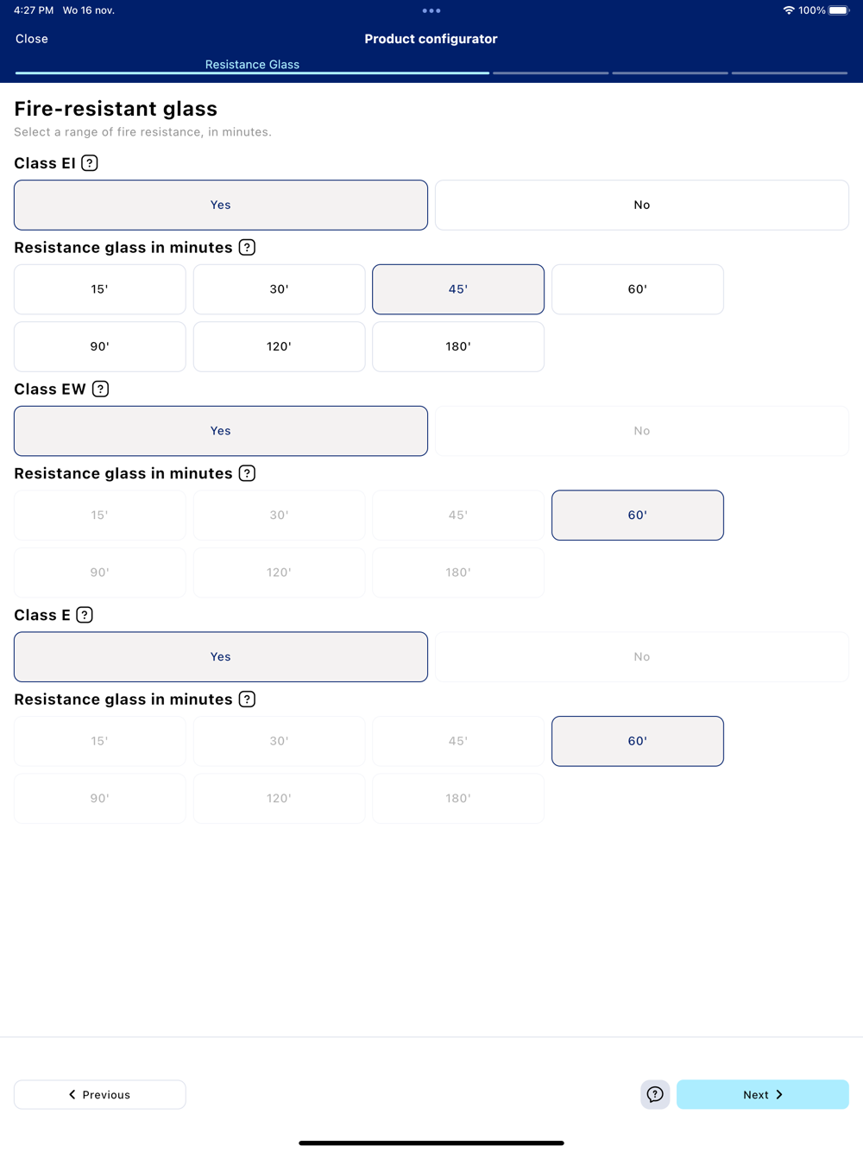Screen dimensions: 863x1152
Task: Open the Class EI help icon
Action: coord(90,163)
